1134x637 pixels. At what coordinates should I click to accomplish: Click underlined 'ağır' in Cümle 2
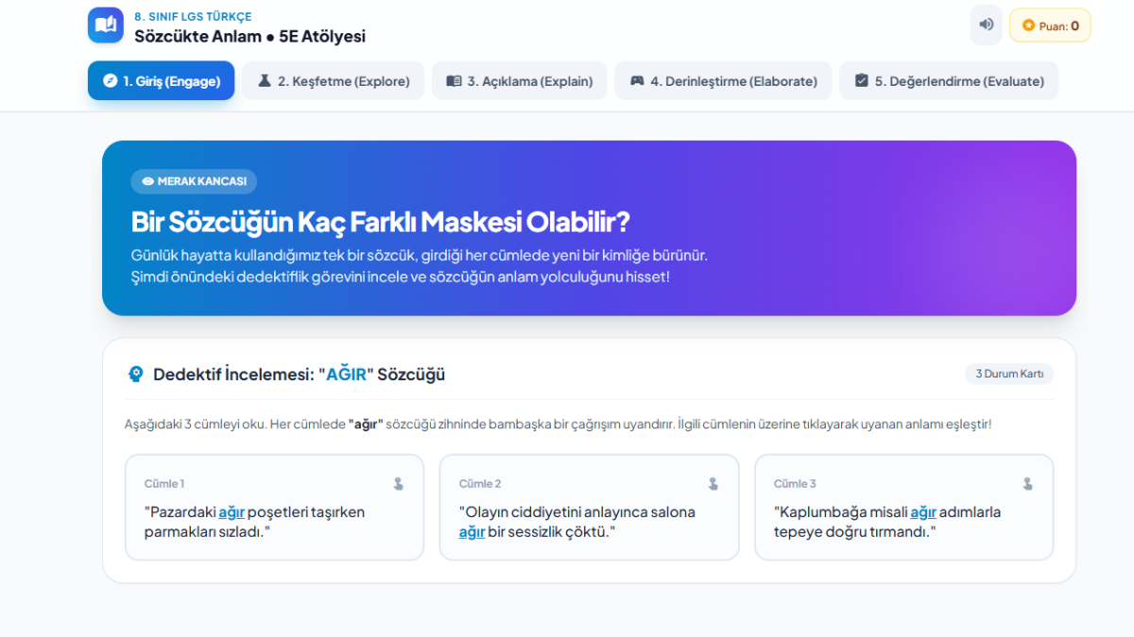coord(472,532)
